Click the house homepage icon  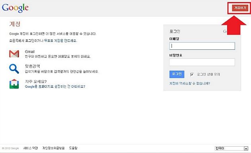coord(14,84)
